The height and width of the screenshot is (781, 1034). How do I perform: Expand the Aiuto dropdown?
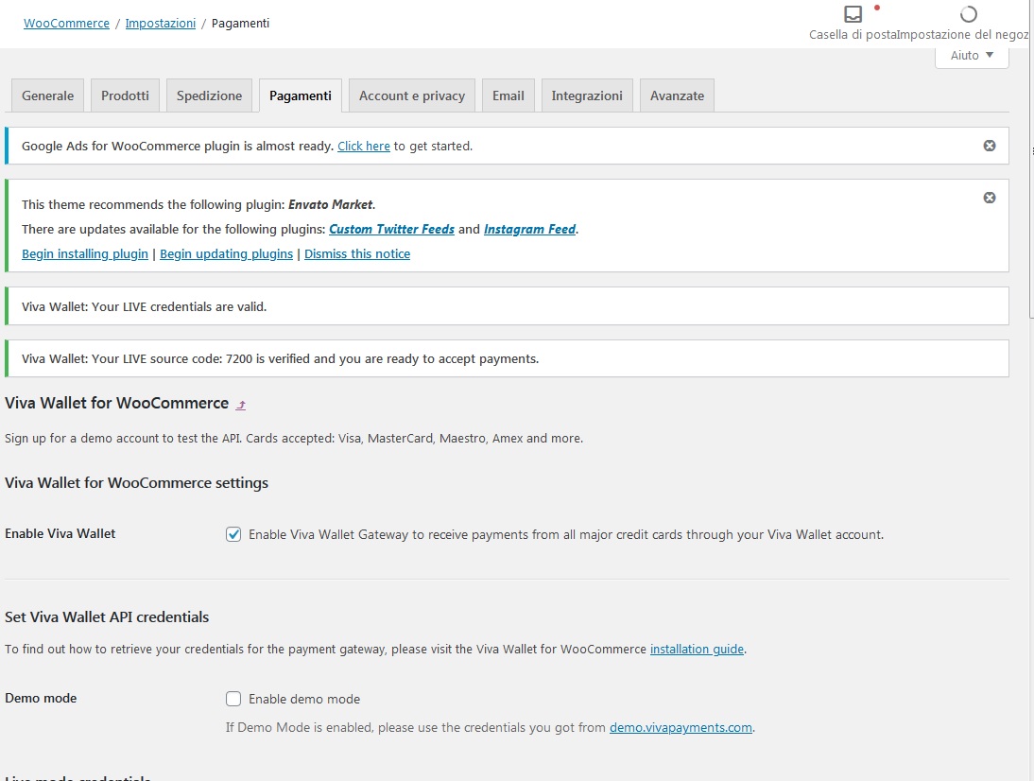point(972,55)
